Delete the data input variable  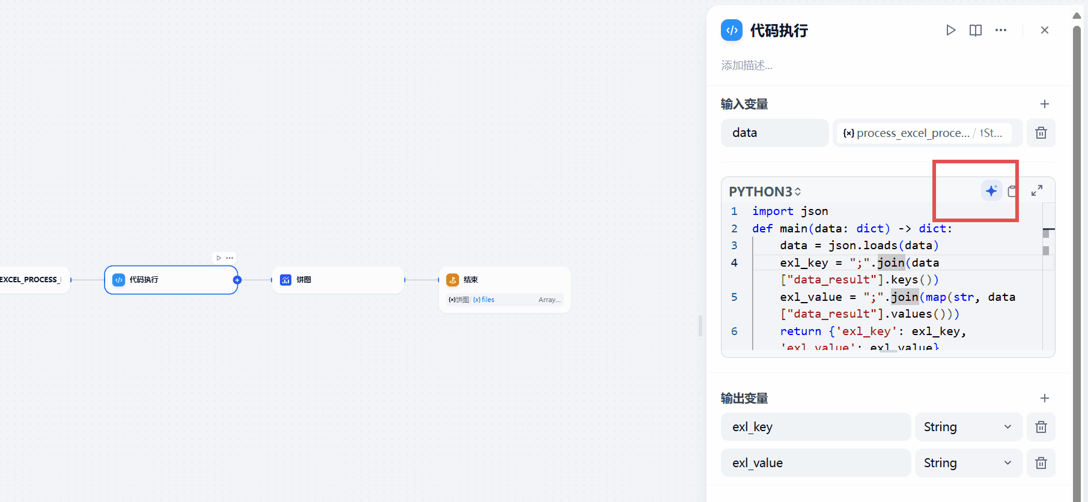point(1041,133)
